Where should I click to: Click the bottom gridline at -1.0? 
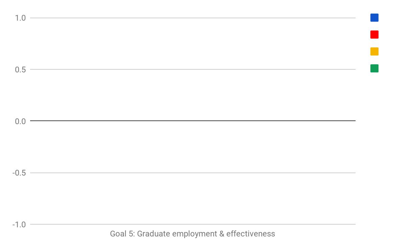(x=193, y=224)
